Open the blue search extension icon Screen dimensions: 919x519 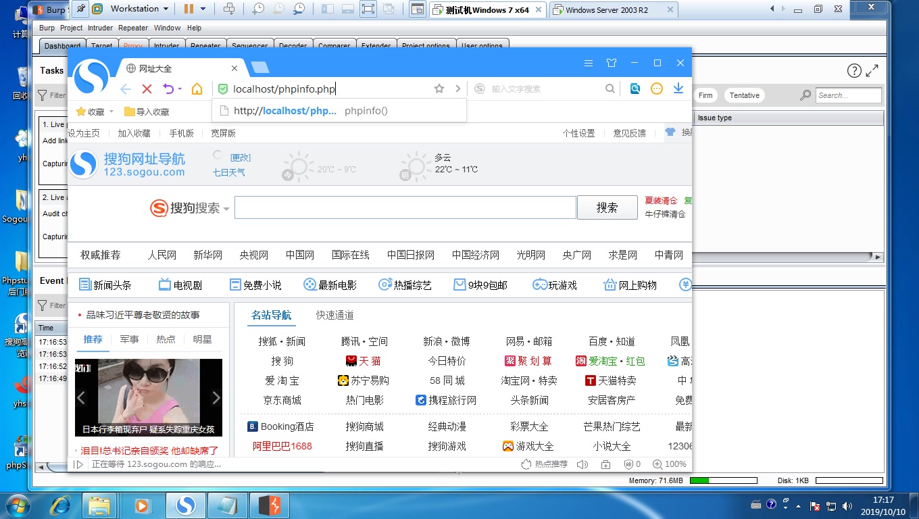pyautogui.click(x=635, y=89)
